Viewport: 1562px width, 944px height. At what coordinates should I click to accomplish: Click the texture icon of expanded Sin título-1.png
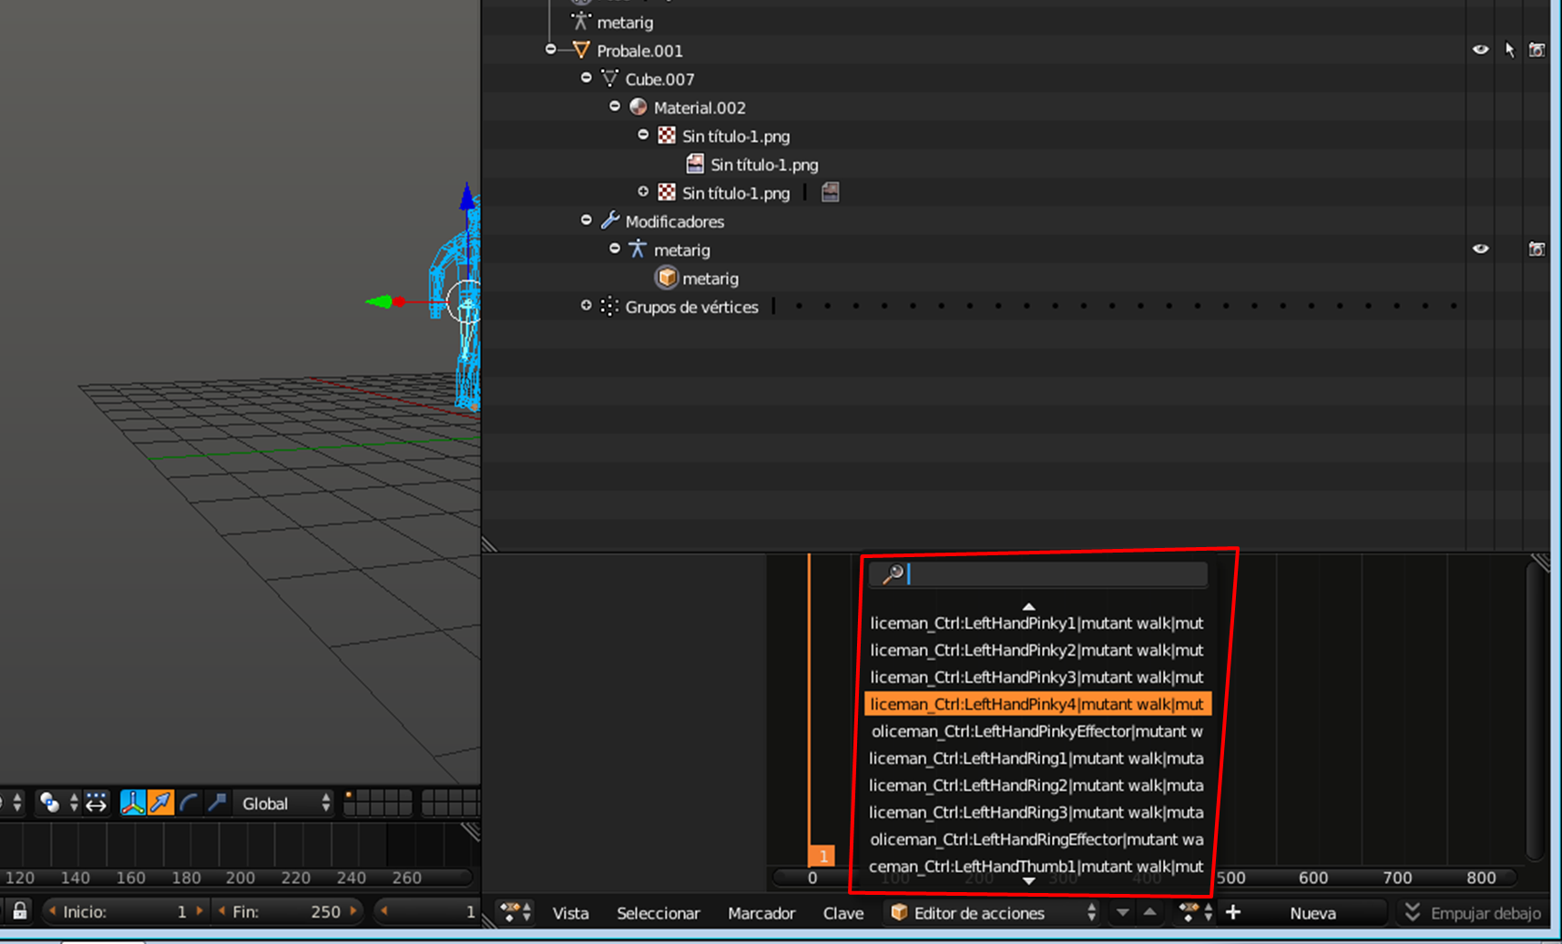(667, 136)
